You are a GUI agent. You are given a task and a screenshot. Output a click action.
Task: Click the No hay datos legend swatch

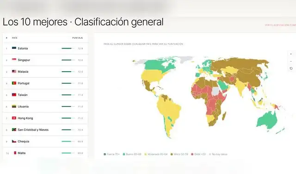tap(210, 154)
